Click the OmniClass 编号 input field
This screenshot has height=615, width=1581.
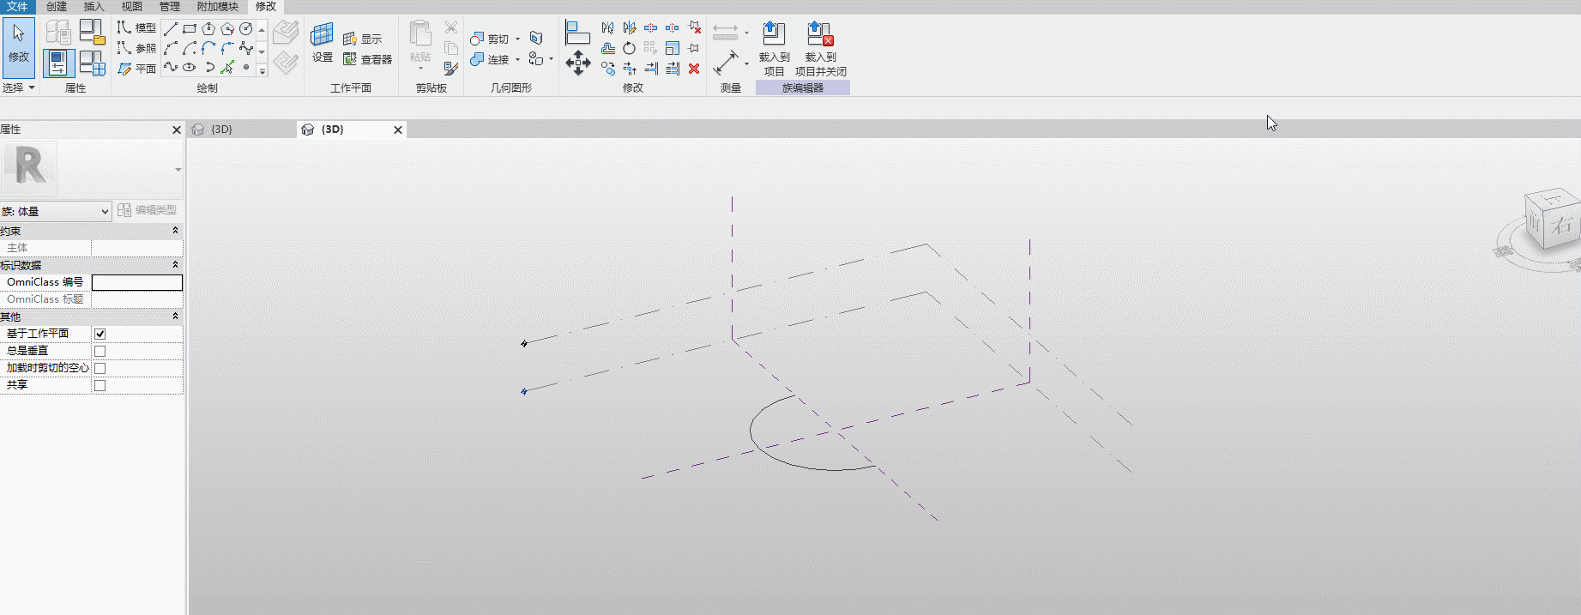pyautogui.click(x=137, y=282)
